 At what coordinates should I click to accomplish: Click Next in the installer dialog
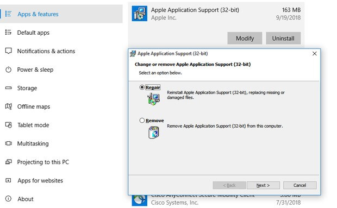click(x=263, y=185)
